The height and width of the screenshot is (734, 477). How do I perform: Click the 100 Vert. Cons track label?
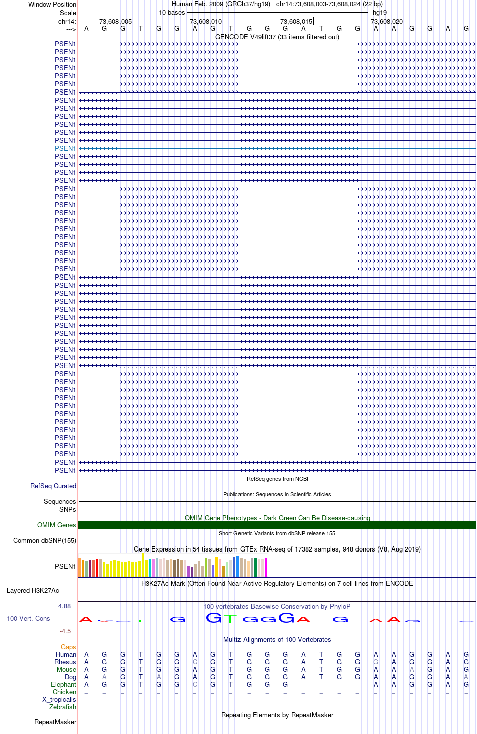point(28,618)
